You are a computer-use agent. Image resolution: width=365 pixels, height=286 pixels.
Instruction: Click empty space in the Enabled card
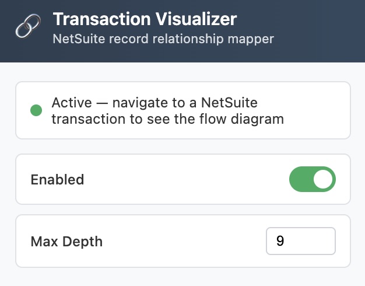pyautogui.click(x=186, y=179)
